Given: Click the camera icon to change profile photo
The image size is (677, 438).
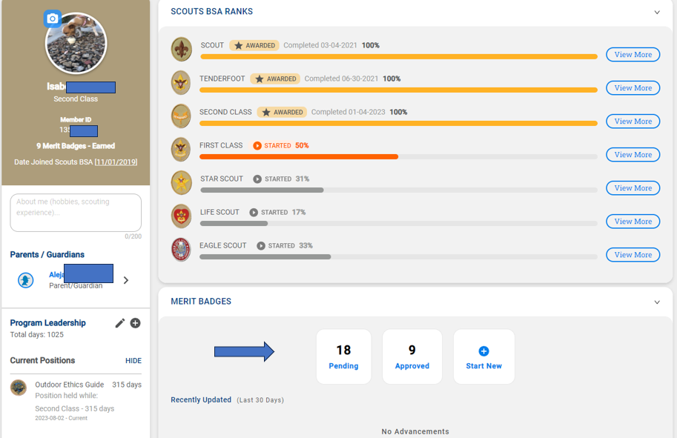Looking at the screenshot, I should 52,19.
